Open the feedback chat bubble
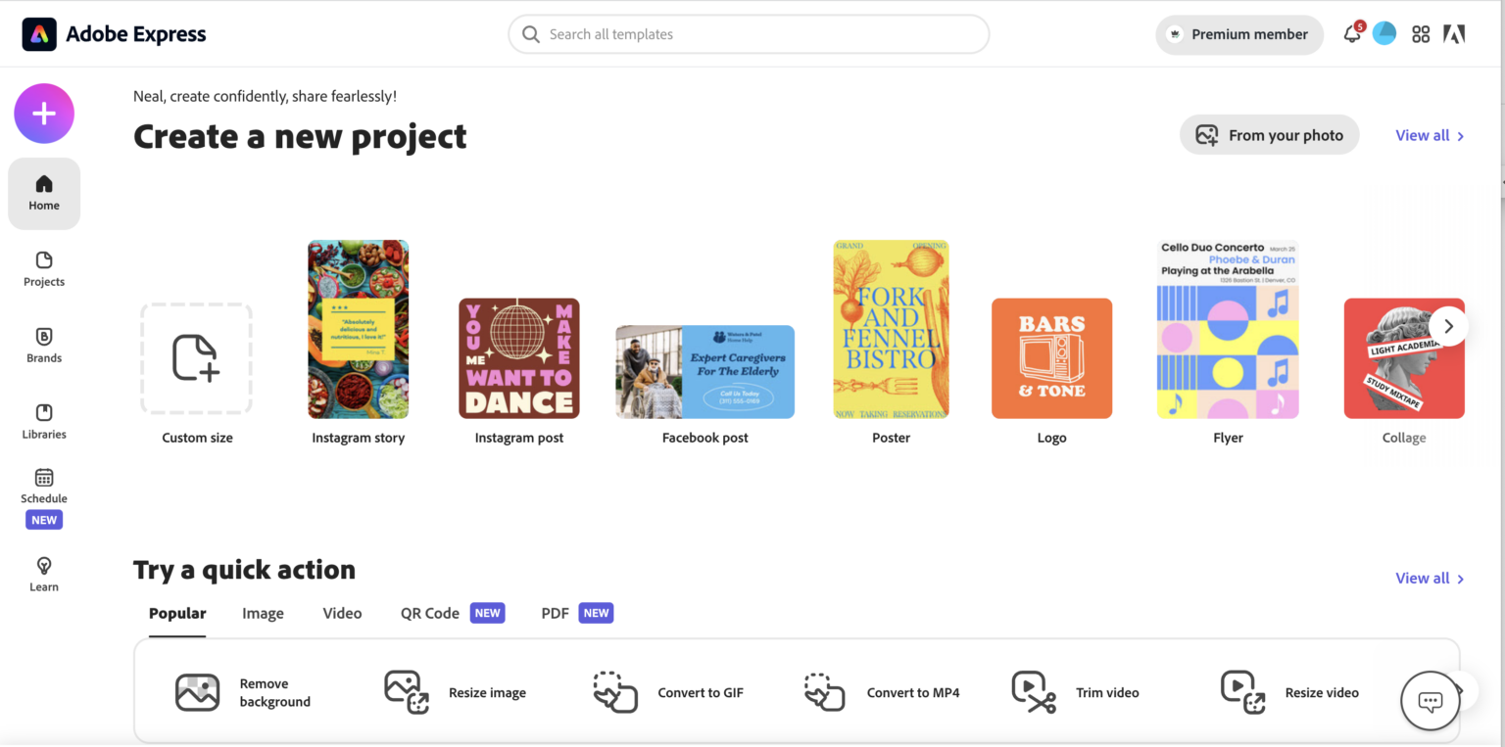The height and width of the screenshot is (747, 1505). 1430,701
